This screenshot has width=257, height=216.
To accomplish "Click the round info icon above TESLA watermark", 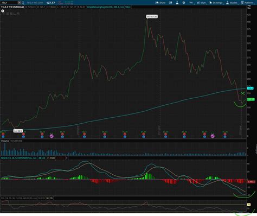I will (3, 11).
